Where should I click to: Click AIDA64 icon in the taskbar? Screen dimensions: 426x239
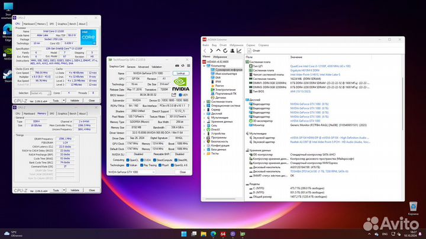223,234
